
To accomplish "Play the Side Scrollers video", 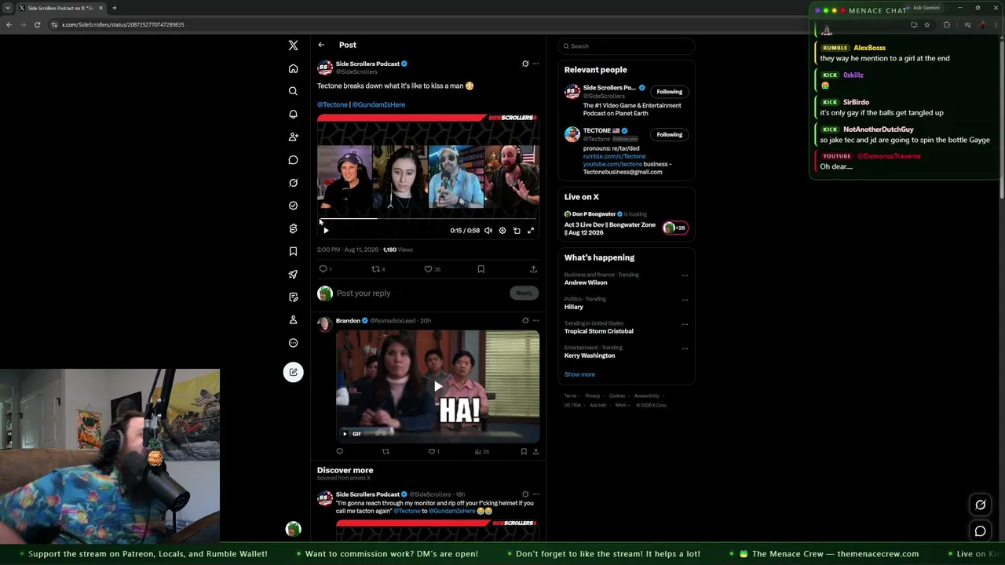I will click(326, 231).
